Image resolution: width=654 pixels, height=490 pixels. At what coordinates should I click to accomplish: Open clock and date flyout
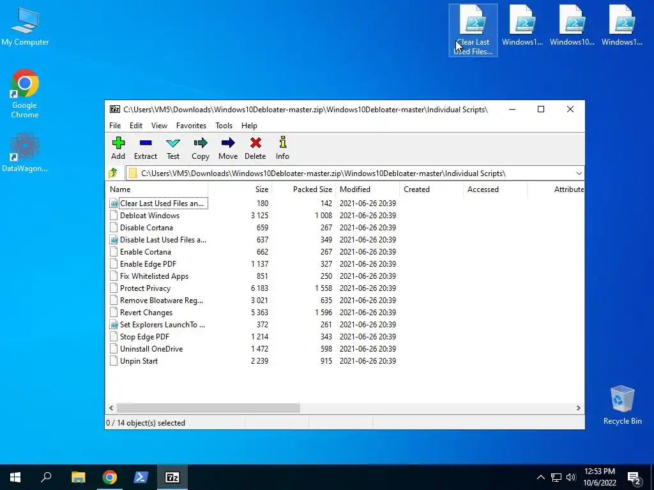(x=600, y=477)
